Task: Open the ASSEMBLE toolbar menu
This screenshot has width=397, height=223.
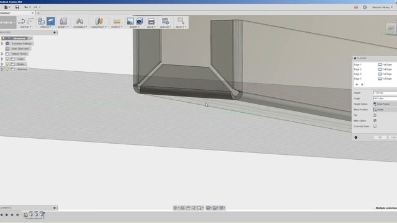Action: (80, 27)
